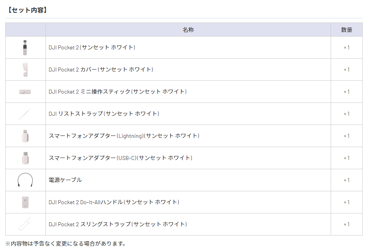The height and width of the screenshot is (250, 372).
Task: Click the mini control stick image
Action: 25,92
